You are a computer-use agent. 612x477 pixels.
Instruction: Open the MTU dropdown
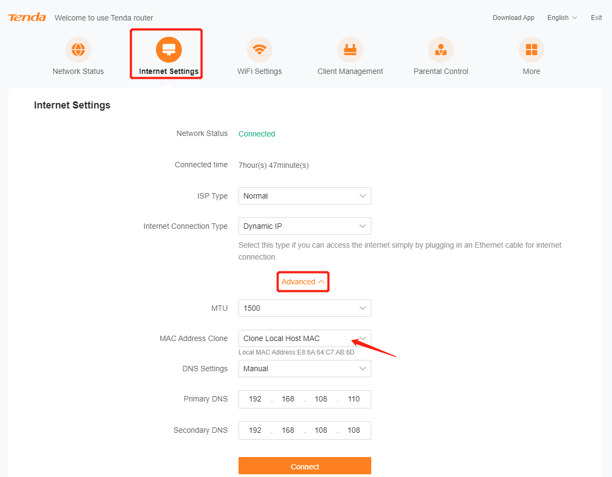(x=304, y=308)
